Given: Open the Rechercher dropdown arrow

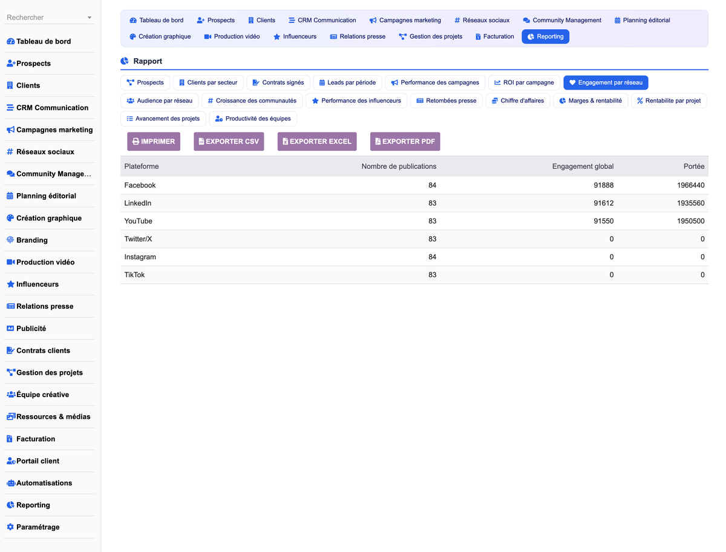Looking at the screenshot, I should [x=90, y=18].
